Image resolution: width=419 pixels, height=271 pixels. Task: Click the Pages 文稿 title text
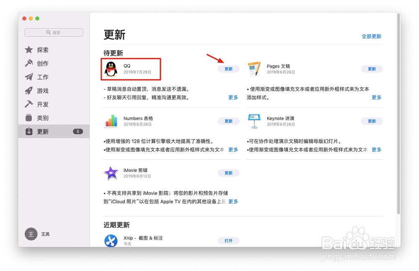click(x=278, y=66)
